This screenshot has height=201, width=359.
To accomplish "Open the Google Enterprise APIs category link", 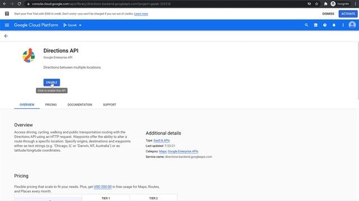I will [183, 151].
